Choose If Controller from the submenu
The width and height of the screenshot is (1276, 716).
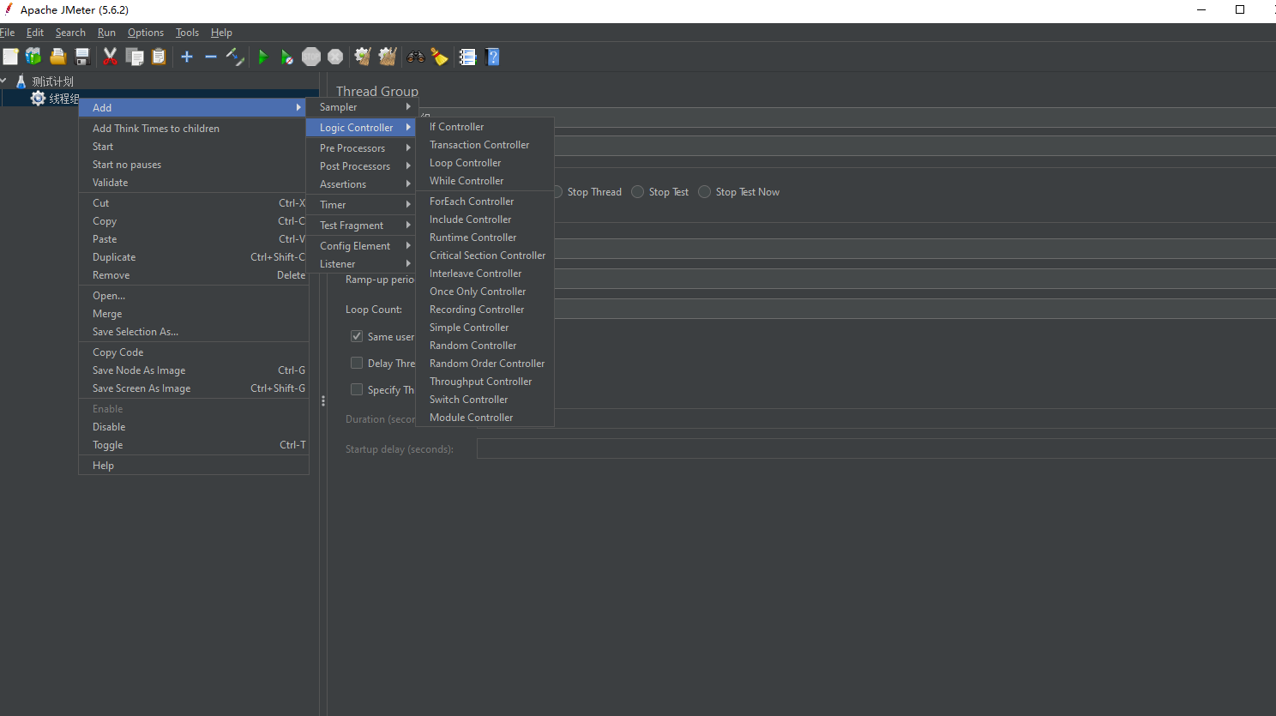[x=485, y=127]
